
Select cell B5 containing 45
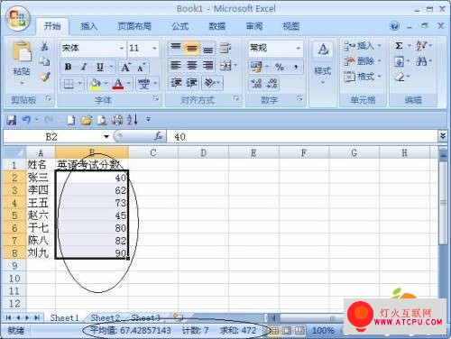[x=92, y=215]
